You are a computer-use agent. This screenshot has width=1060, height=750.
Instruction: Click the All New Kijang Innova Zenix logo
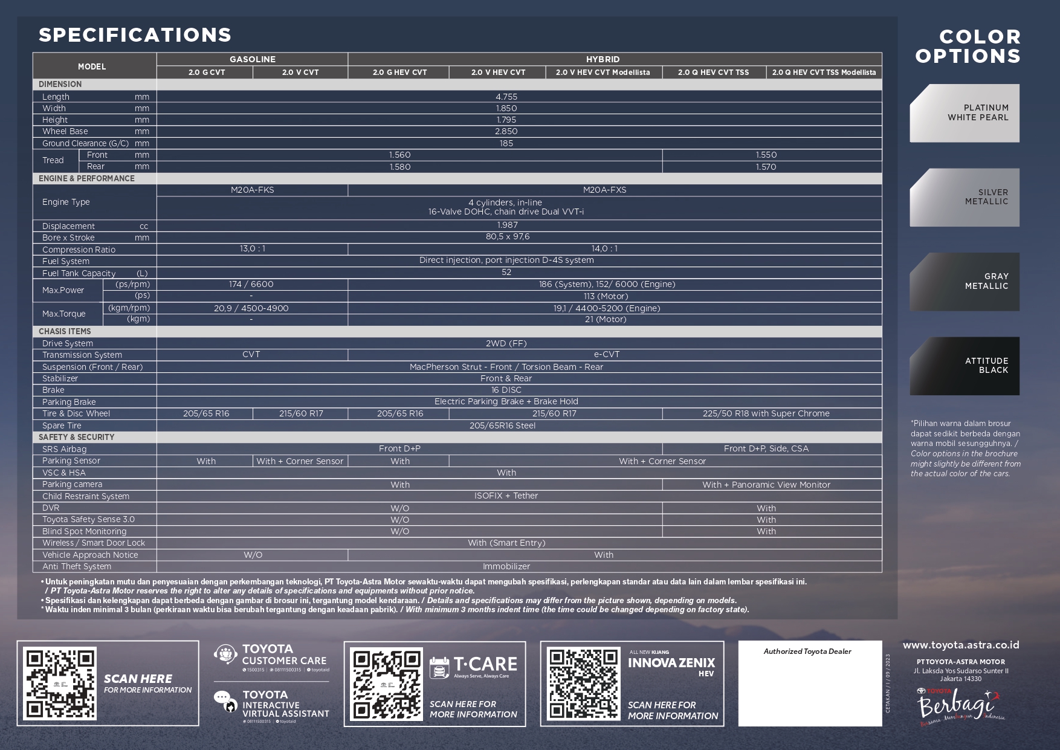[671, 663]
